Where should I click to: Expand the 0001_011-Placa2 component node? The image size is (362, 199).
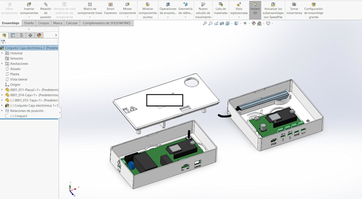pyautogui.click(x=2, y=89)
